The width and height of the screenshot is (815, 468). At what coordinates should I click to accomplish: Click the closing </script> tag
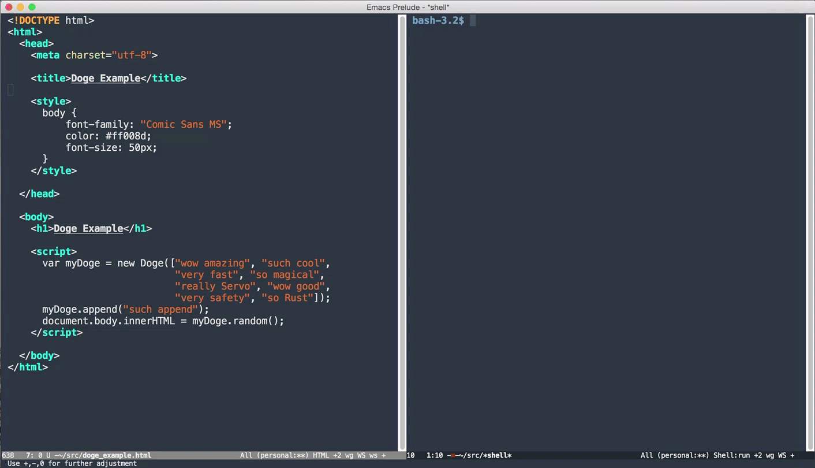point(57,332)
